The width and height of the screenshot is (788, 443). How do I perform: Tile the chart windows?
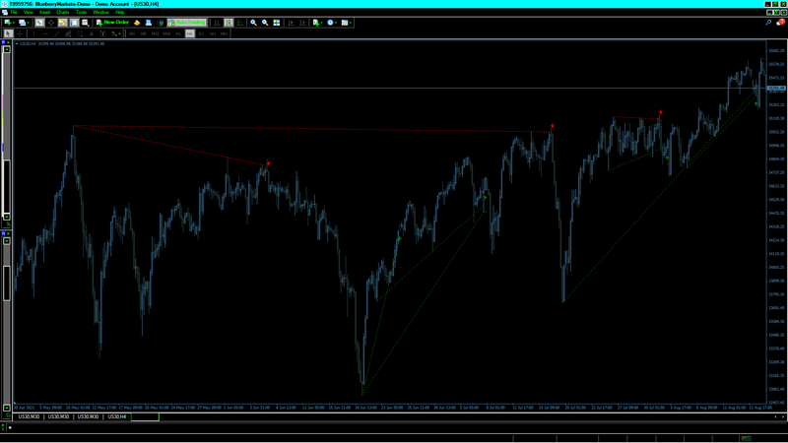(x=277, y=23)
